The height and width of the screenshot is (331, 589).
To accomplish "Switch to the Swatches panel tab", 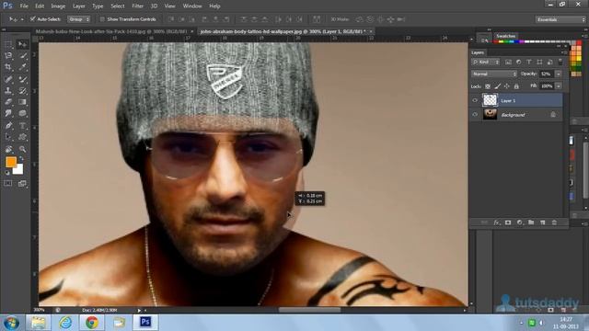I will point(505,36).
